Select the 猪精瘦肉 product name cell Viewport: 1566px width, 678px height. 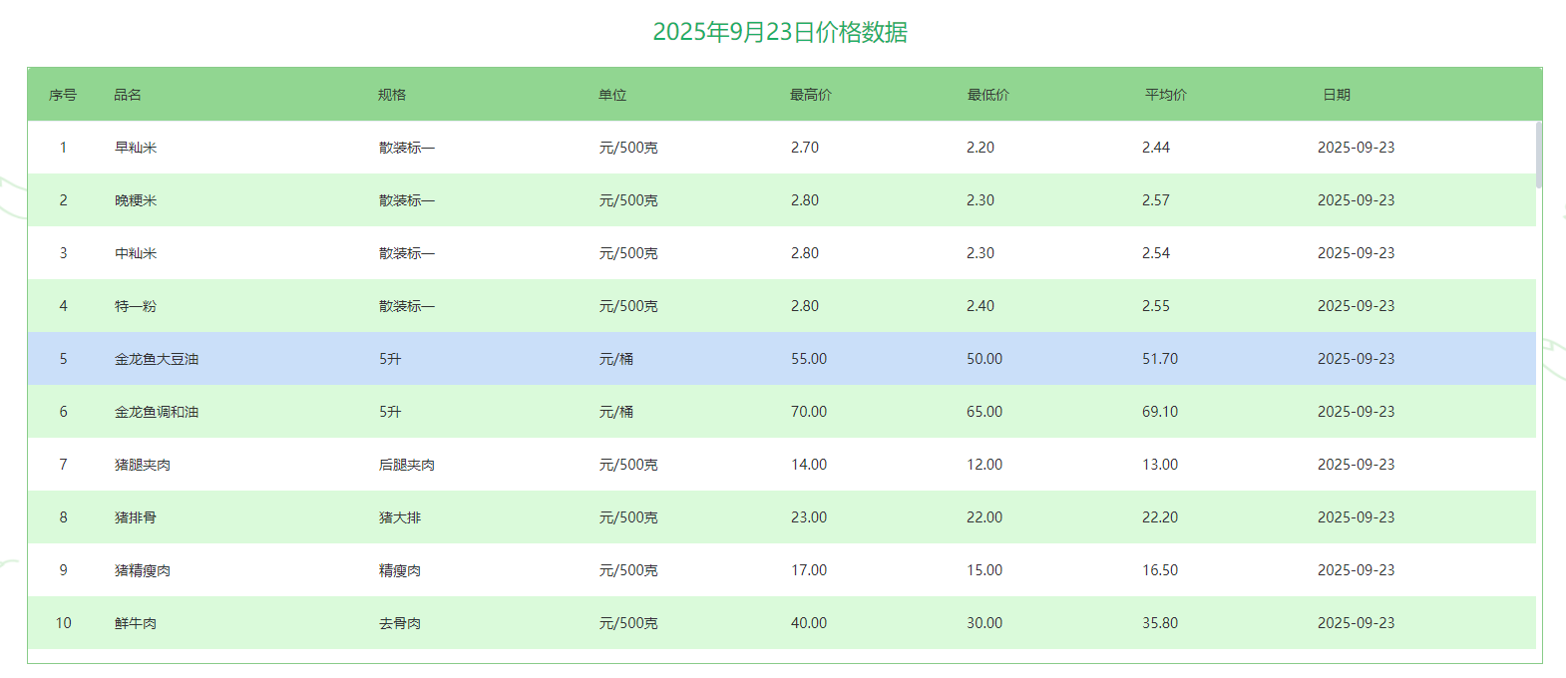143,570
